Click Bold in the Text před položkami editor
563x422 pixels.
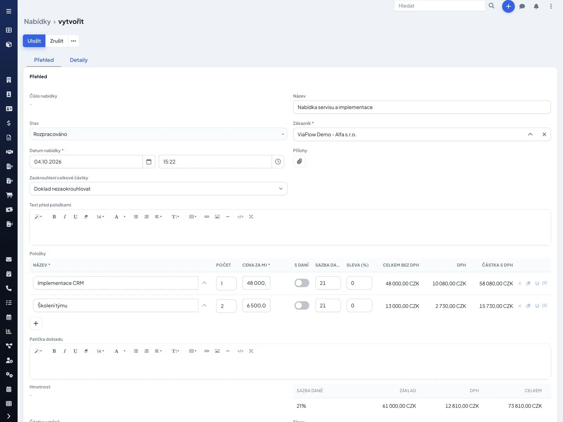(x=54, y=217)
